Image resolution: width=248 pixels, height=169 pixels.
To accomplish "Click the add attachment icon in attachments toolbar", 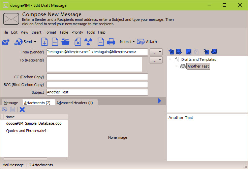I will pos(5,110).
